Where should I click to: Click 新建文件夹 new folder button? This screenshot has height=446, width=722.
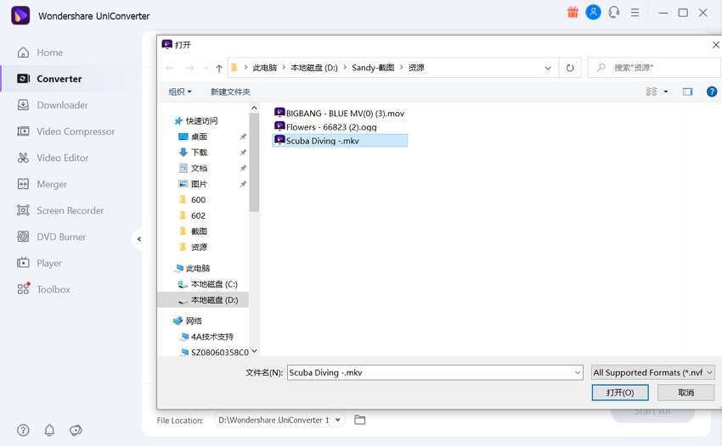pos(230,92)
